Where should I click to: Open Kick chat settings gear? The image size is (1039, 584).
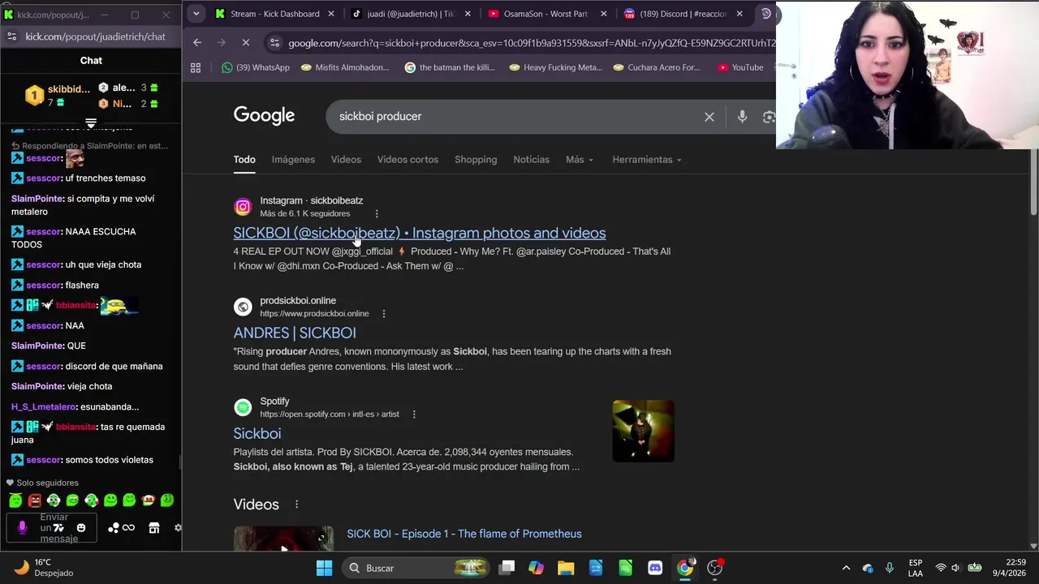point(178,528)
